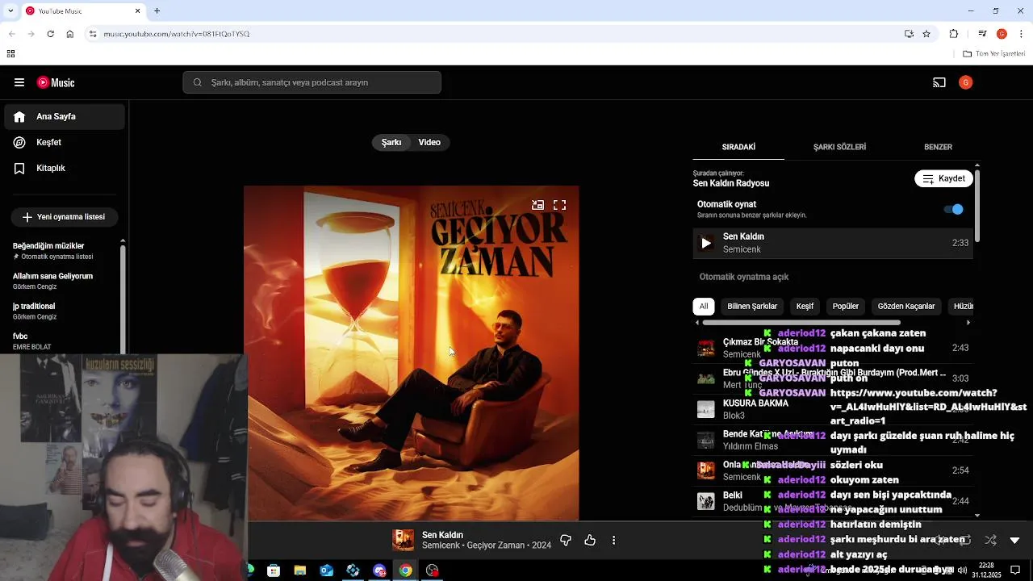
Task: Open File Explorer from the taskbar
Action: [x=299, y=571]
